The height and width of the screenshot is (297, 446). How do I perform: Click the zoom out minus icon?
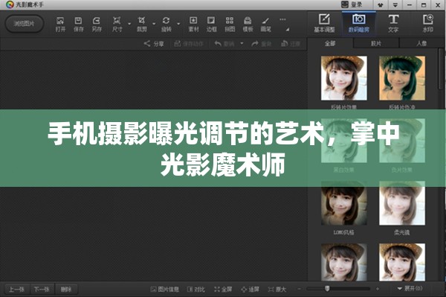[x=300, y=289]
